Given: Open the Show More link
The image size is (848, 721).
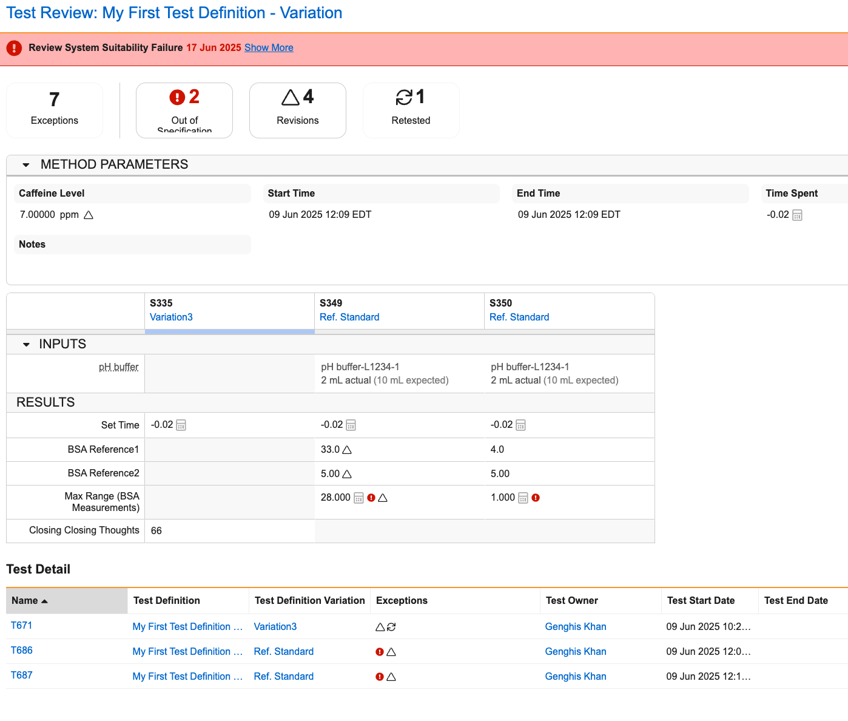Looking at the screenshot, I should 269,47.
